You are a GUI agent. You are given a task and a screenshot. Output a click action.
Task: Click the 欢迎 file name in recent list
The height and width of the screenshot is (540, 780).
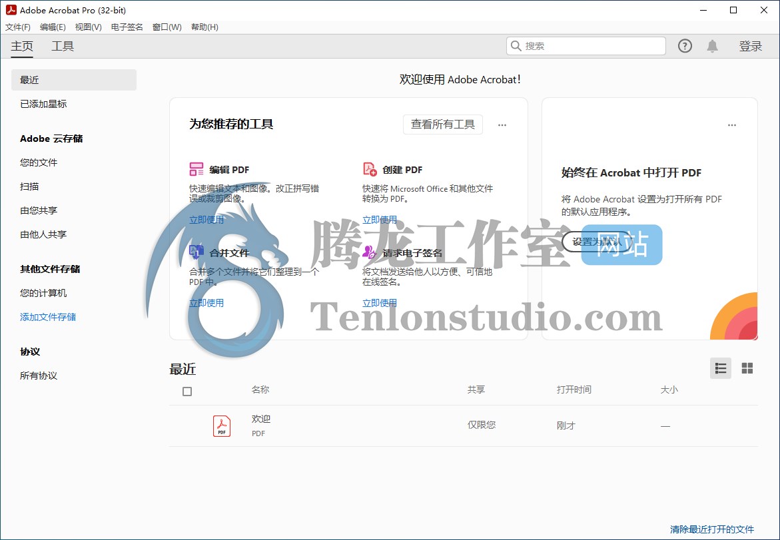click(x=261, y=419)
